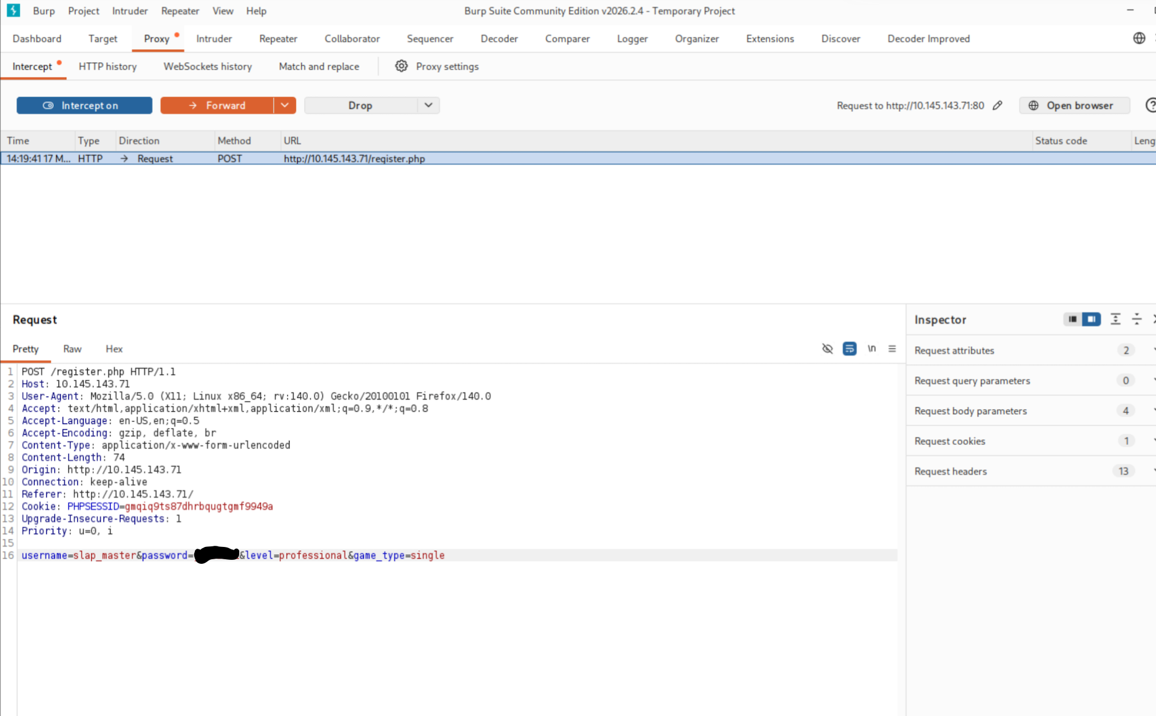Open Forward dropdown arrow
Image resolution: width=1156 pixels, height=716 pixels.
[285, 105]
